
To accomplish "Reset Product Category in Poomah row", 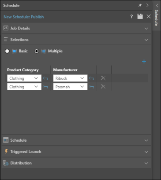I will (45, 87).
